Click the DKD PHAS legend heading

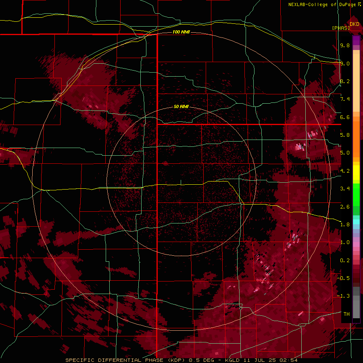click(x=346, y=26)
